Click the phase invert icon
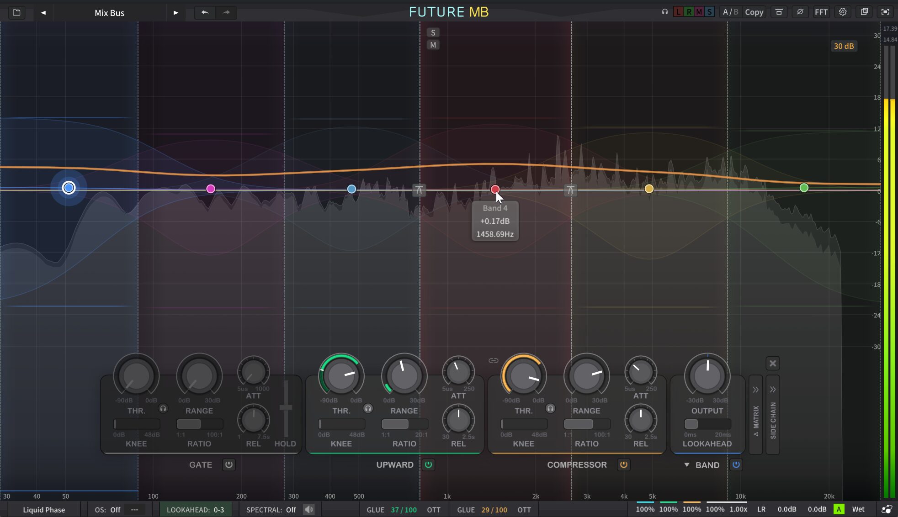898x517 pixels. pyautogui.click(x=800, y=12)
